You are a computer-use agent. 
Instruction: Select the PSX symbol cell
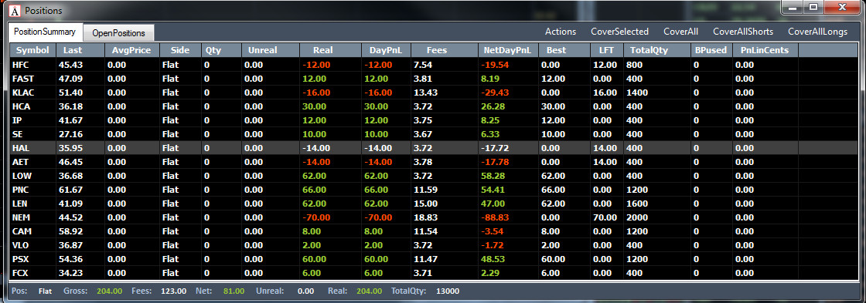[x=32, y=258]
